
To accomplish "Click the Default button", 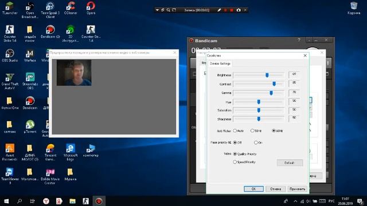I will (x=290, y=163).
